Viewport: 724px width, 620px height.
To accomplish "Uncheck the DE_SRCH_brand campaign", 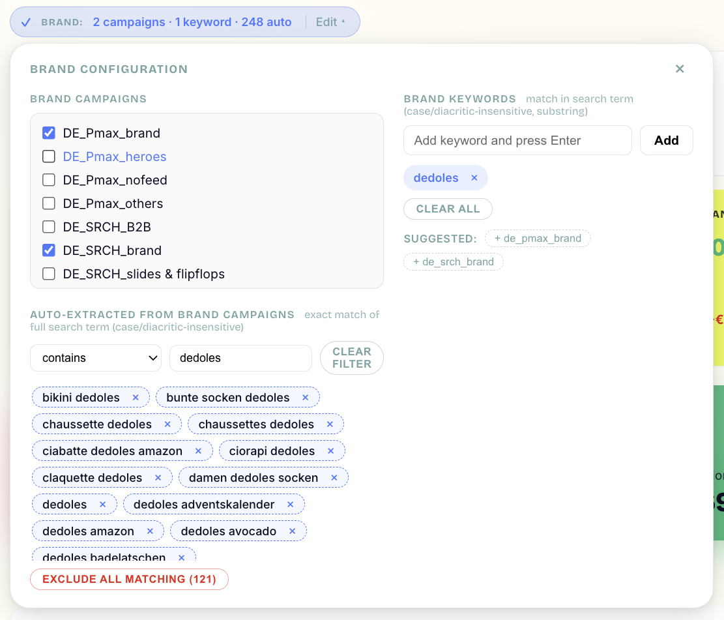I will click(48, 250).
